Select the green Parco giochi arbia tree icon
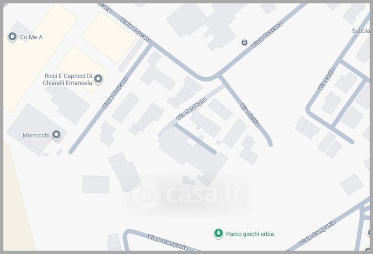Screen dimensions: 373x254 (x=218, y=234)
